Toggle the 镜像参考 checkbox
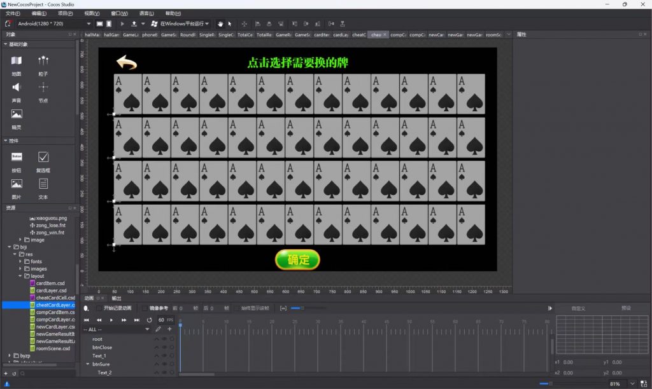 [x=145, y=308]
